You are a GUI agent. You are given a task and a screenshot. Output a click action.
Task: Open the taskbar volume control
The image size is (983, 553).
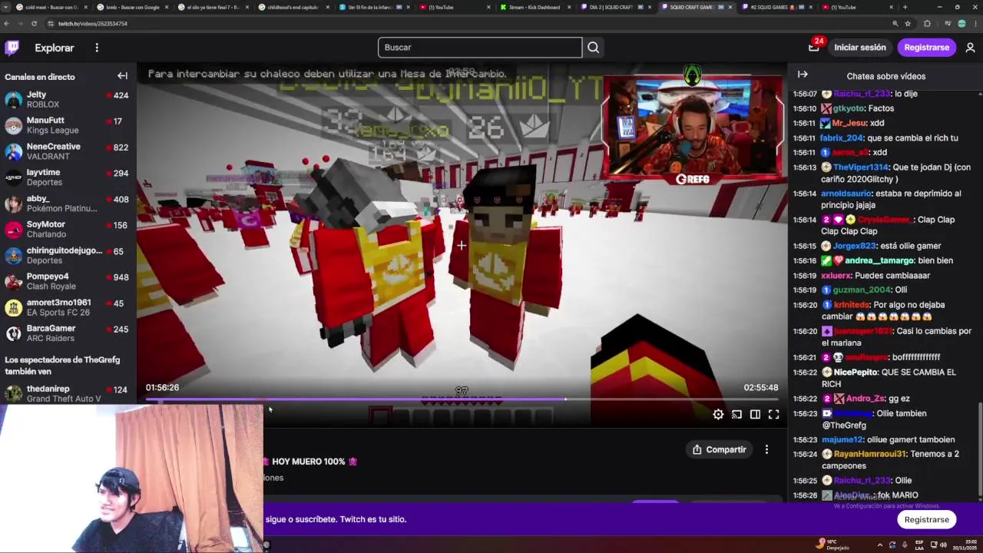click(943, 545)
